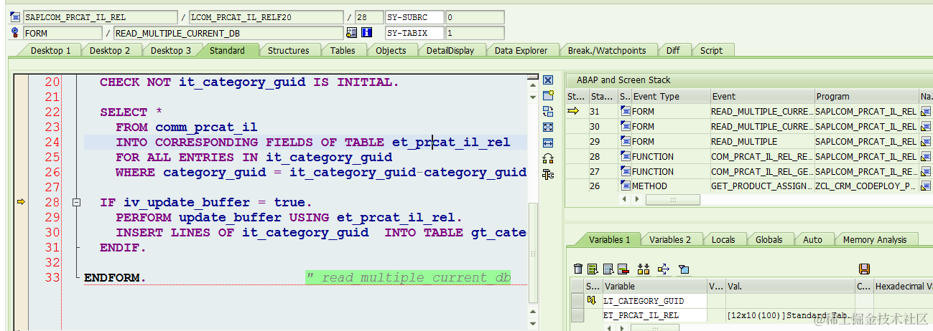Click the trash delete icon in Variables toolbar
This screenshot has width=933, height=331.
578,269
